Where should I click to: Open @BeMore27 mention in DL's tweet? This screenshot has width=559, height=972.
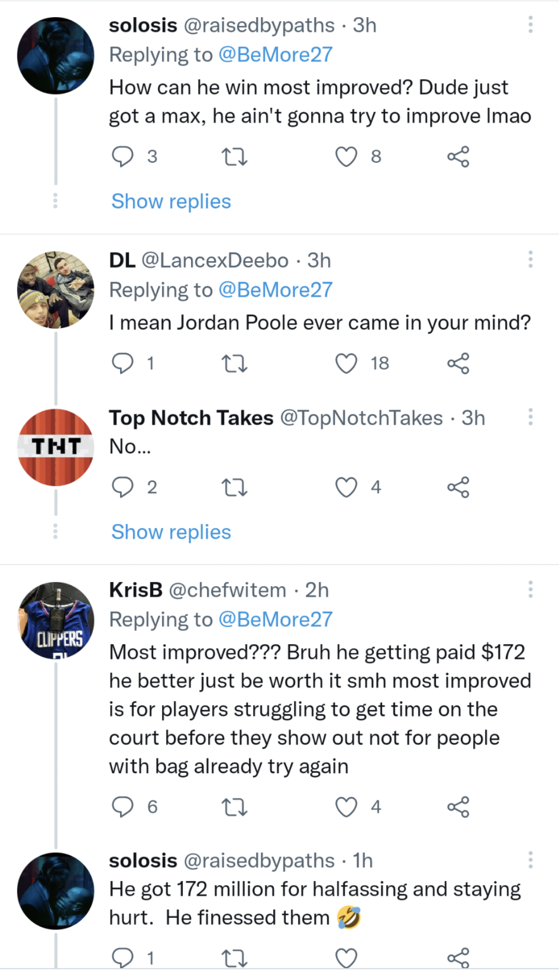coord(275,290)
